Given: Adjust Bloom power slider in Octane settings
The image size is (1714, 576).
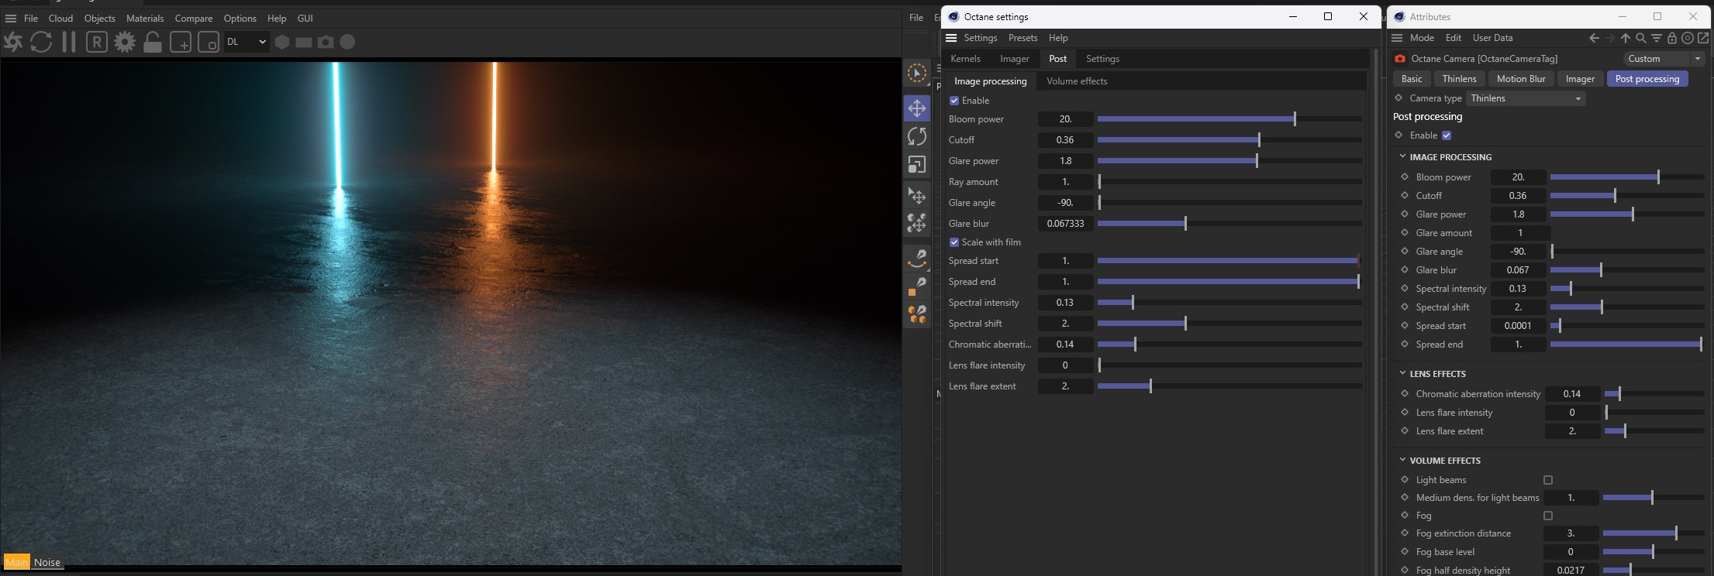Looking at the screenshot, I should 1229,119.
